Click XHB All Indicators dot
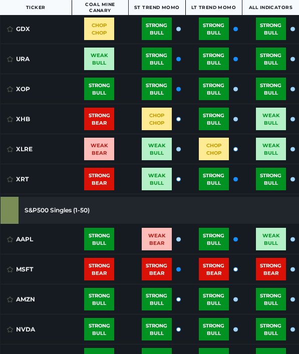This screenshot has width=299, height=354. [x=292, y=119]
